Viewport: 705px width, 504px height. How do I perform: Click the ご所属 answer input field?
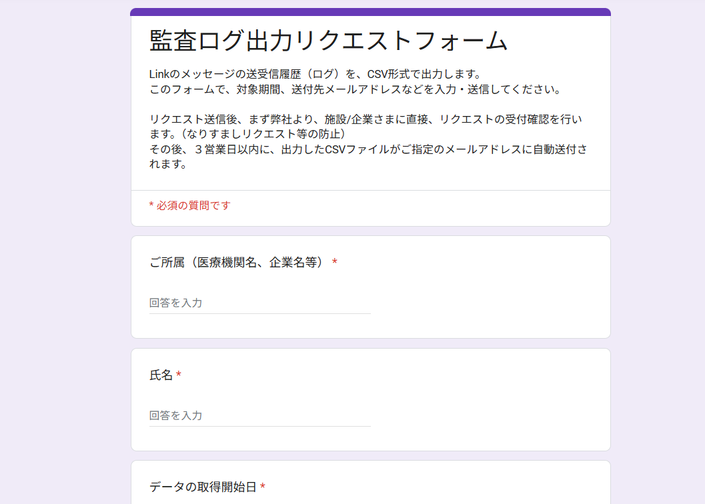coord(260,303)
